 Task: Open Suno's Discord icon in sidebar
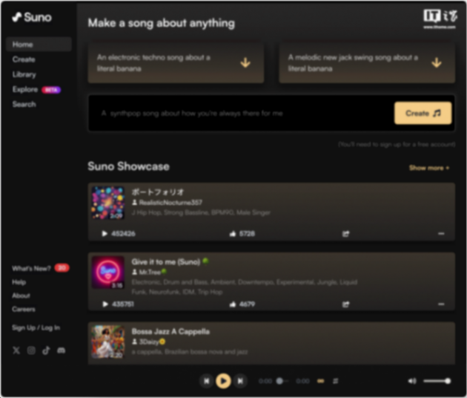pyautogui.click(x=61, y=350)
